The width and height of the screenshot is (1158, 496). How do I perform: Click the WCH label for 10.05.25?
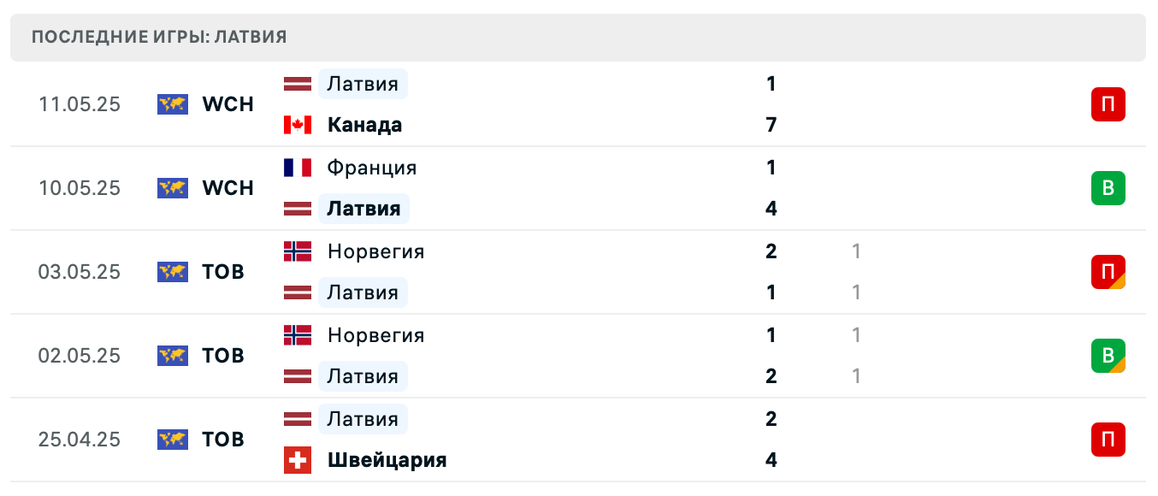227,188
